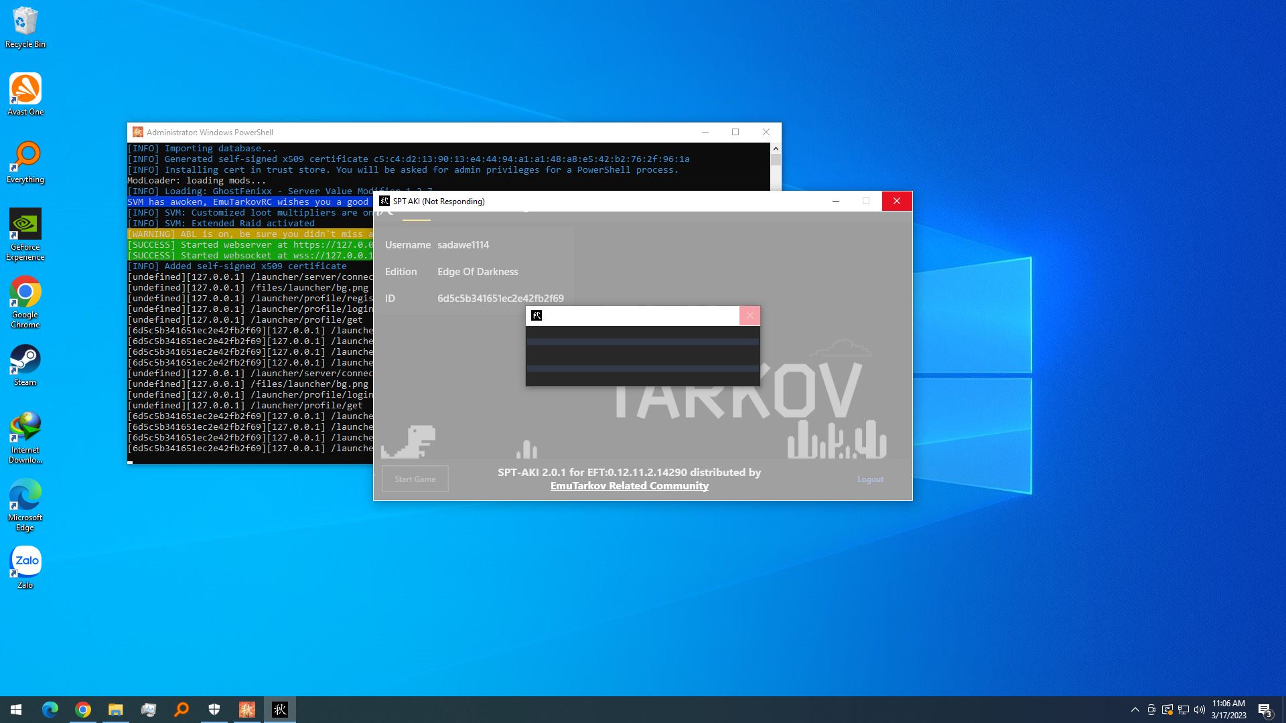Open the Recycle Bin desktop icon
Viewport: 1286px width, 723px height.
point(25,27)
